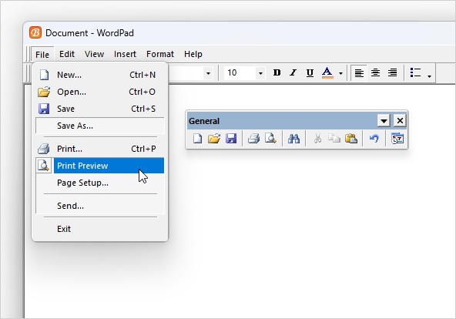Viewport: 456px width, 319px height.
Task: Open the font size dropdown arrow
Action: 260,73
